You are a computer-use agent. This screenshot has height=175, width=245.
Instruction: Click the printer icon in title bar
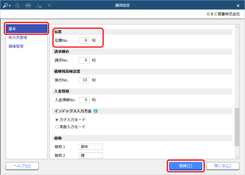[28, 6]
